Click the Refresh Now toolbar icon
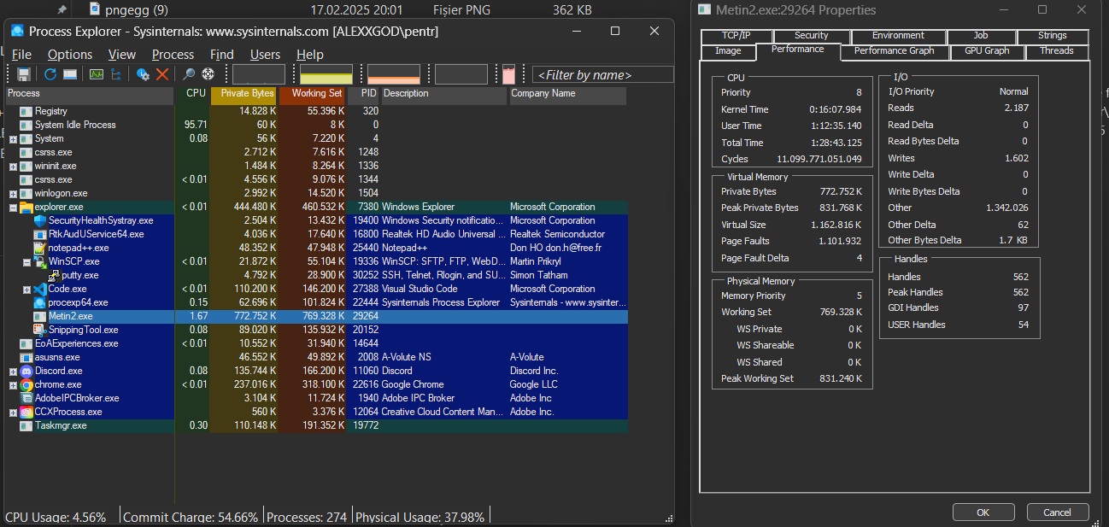Image resolution: width=1109 pixels, height=527 pixels. point(50,75)
